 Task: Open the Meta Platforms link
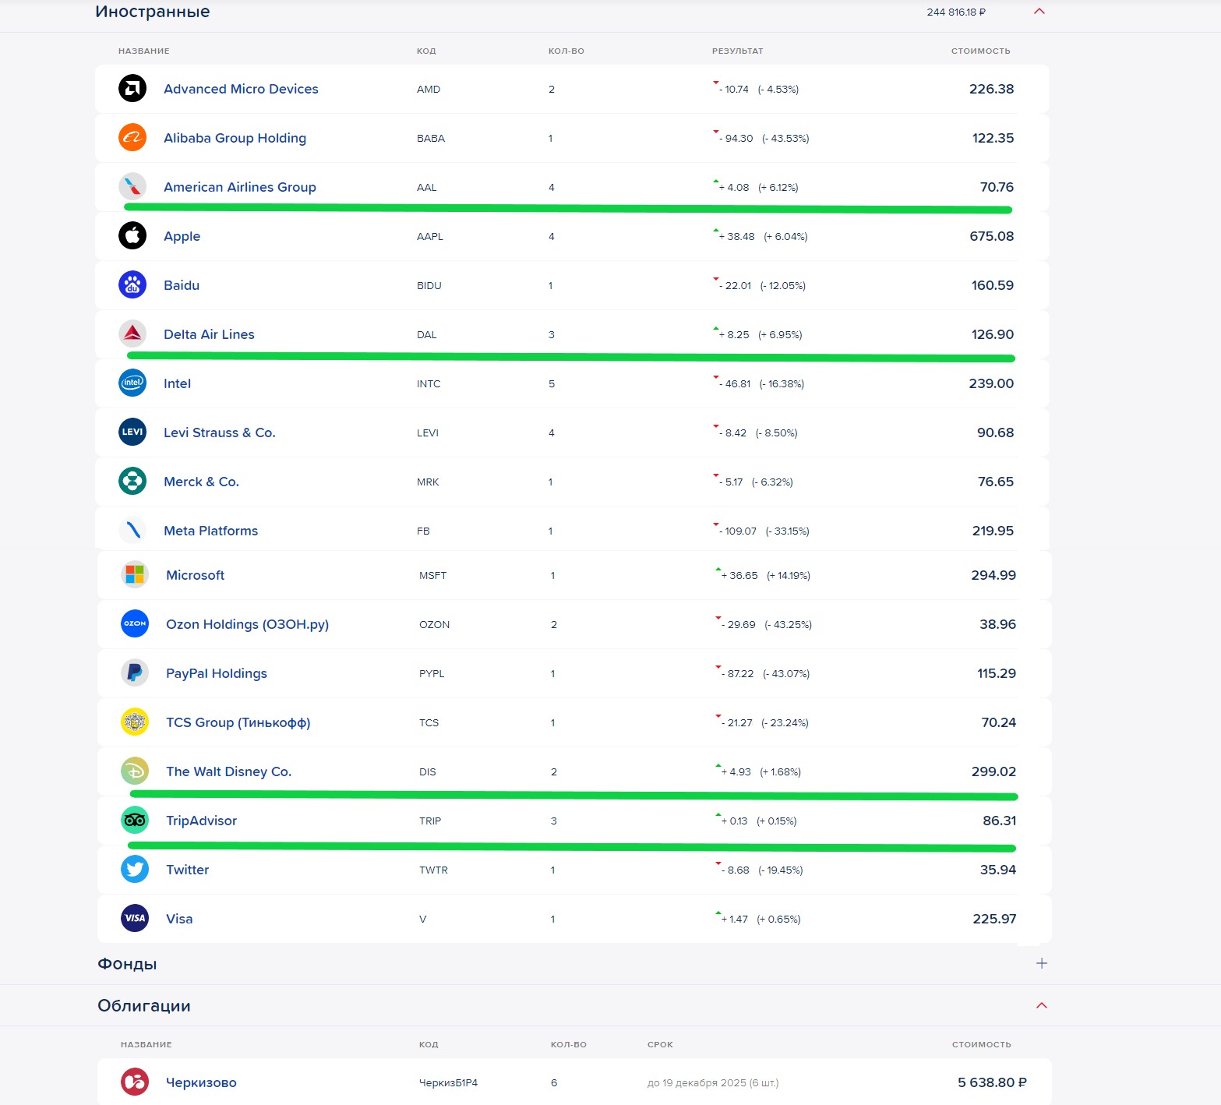(210, 531)
